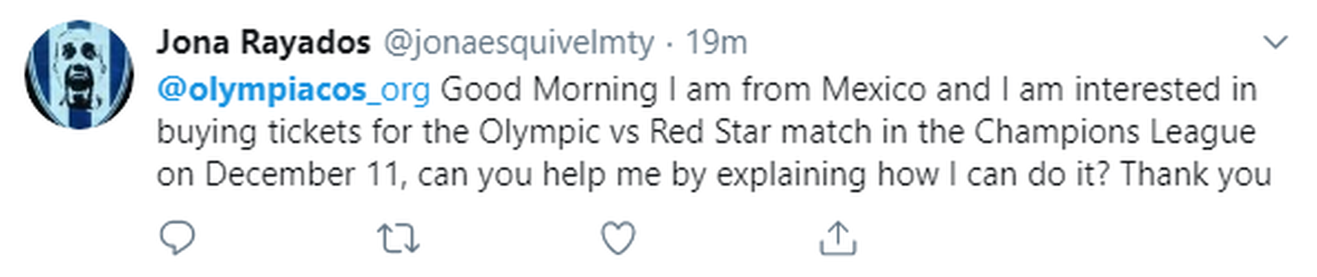Viewport: 1317px width, 277px height.
Task: Show more actions with the top-right down arrow
Action: [1275, 43]
